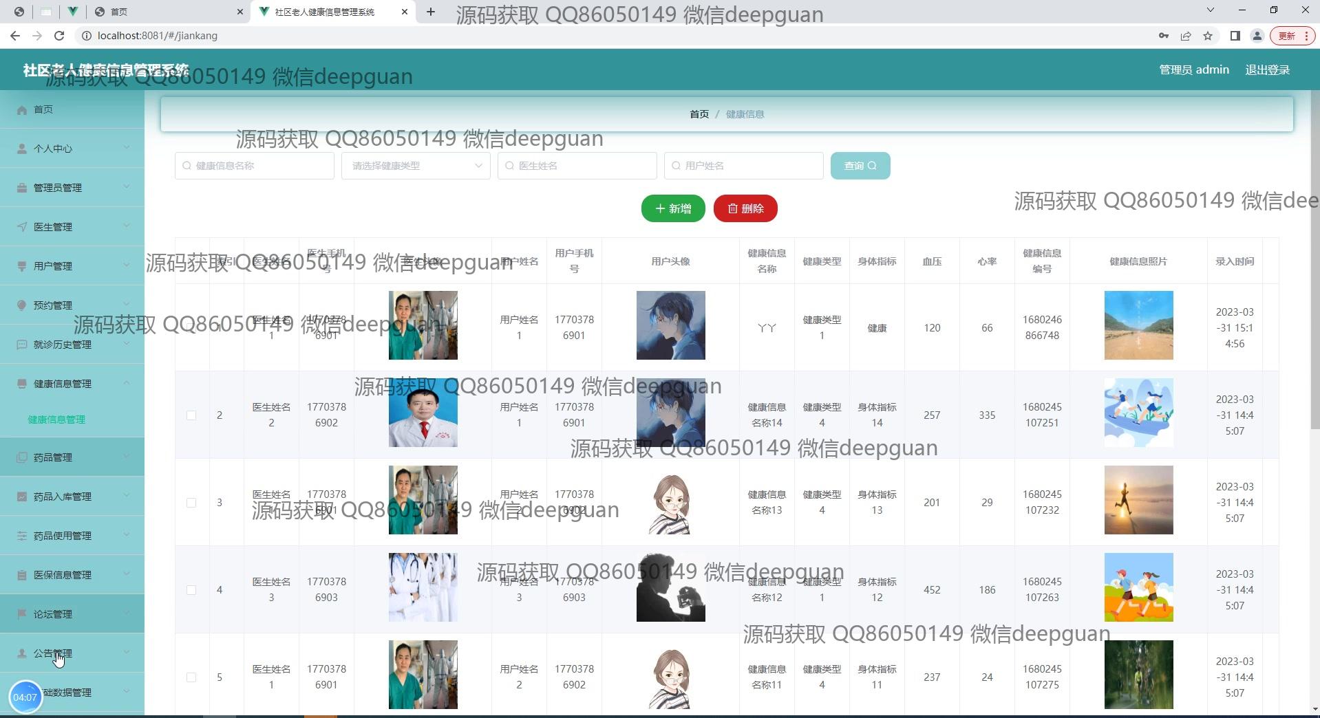The image size is (1320, 718).
Task: Open the 健康信息管理 submenu item
Action: pos(56,420)
